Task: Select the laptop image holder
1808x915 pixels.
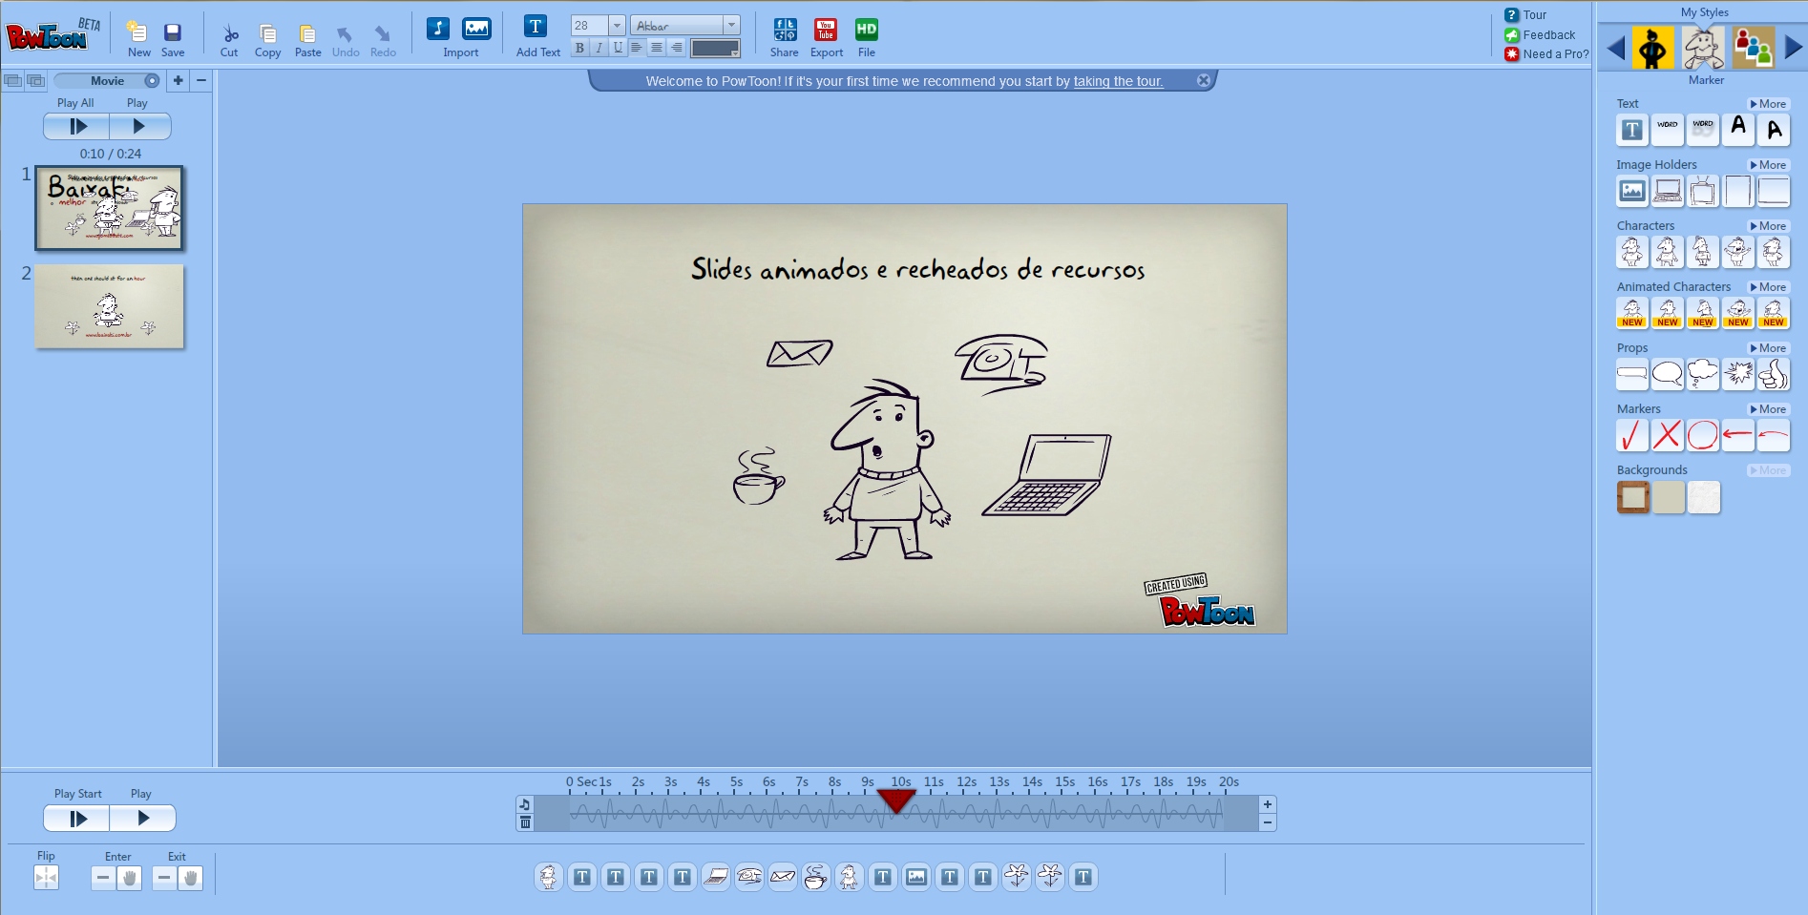Action: pos(1668,191)
